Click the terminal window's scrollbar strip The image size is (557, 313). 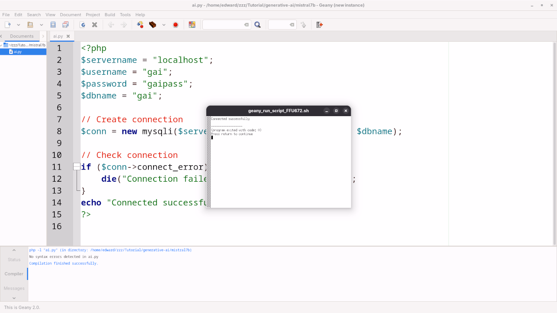[x=208, y=162]
